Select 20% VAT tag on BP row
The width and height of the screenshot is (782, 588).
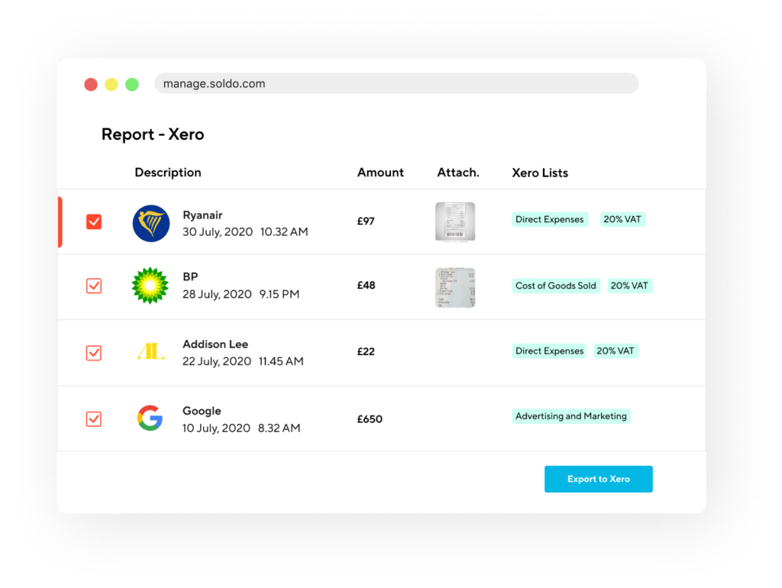[629, 286]
